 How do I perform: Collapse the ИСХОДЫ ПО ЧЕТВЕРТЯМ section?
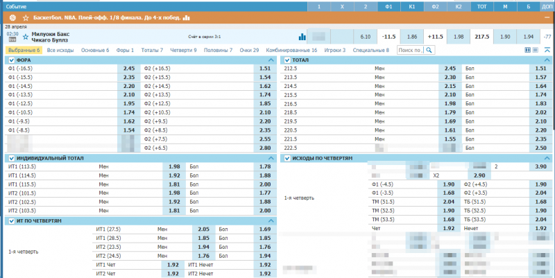pos(547,158)
